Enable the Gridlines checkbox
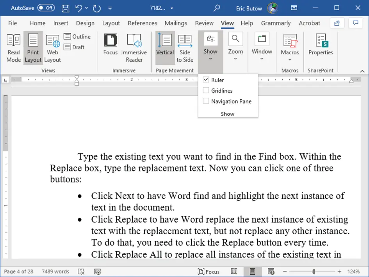369x277 pixels. pos(206,90)
